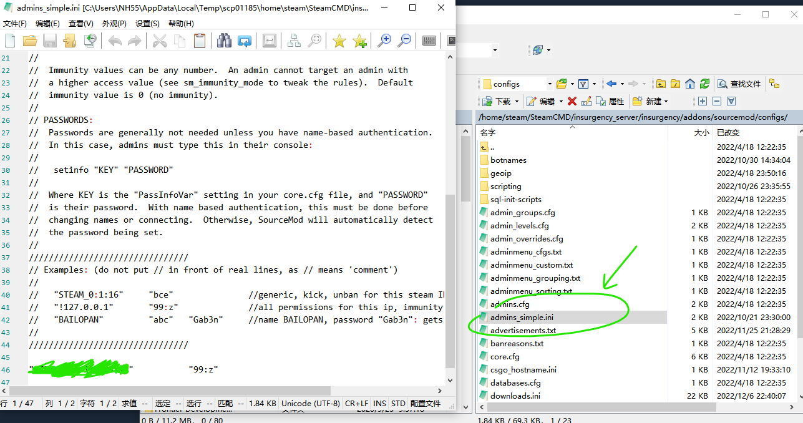
Task: Open the 查看(V) menu
Action: 81,24
